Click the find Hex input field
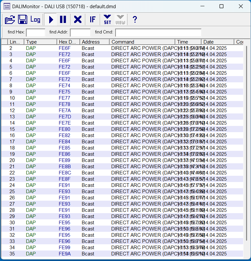The image size is (251, 261). tap(35, 32)
